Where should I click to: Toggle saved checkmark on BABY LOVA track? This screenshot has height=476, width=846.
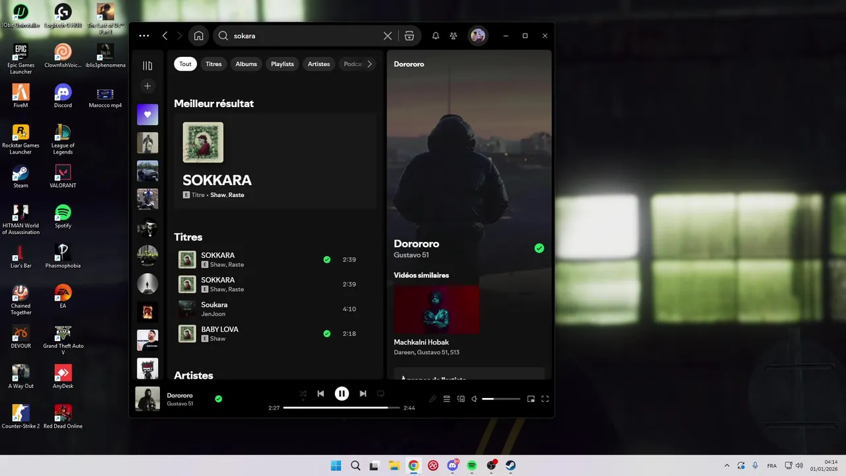point(327,334)
